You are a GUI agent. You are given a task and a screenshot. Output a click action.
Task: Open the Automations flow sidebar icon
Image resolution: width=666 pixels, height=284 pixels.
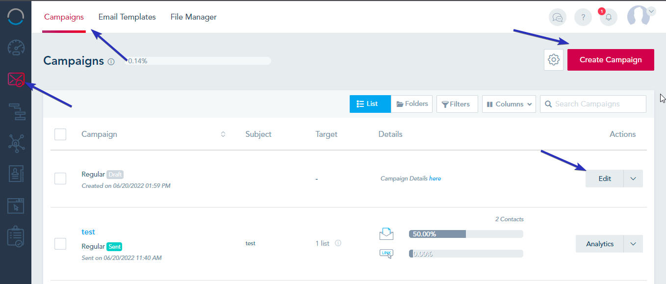pos(16,111)
